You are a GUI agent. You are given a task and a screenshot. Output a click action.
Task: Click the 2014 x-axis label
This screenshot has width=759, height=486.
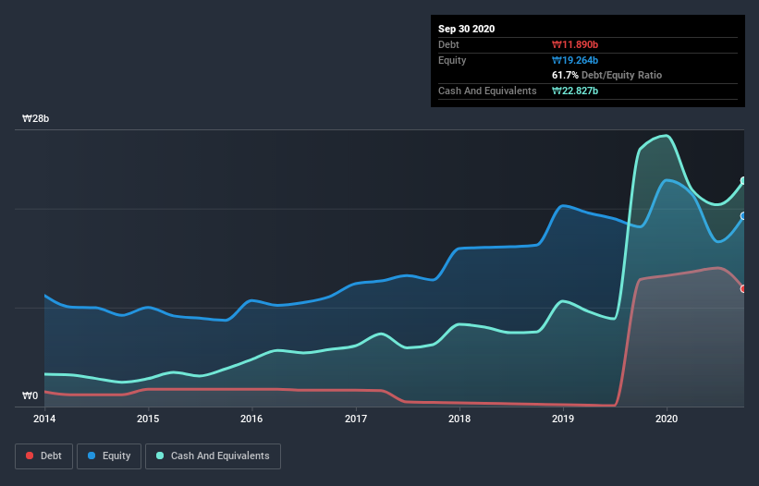(x=44, y=419)
